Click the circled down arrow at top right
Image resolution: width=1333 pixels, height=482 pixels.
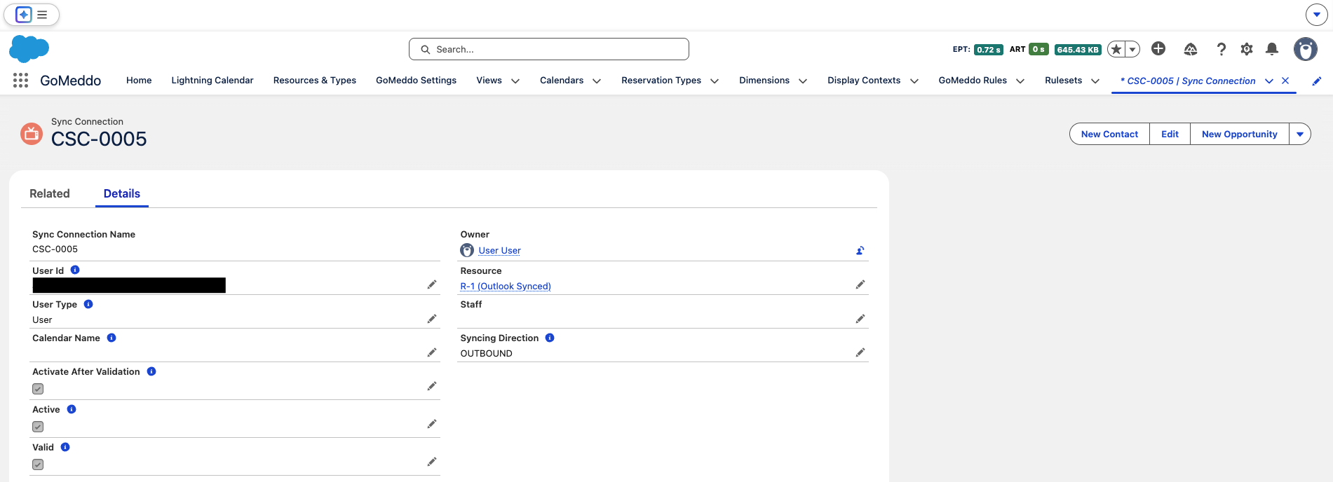pyautogui.click(x=1317, y=14)
